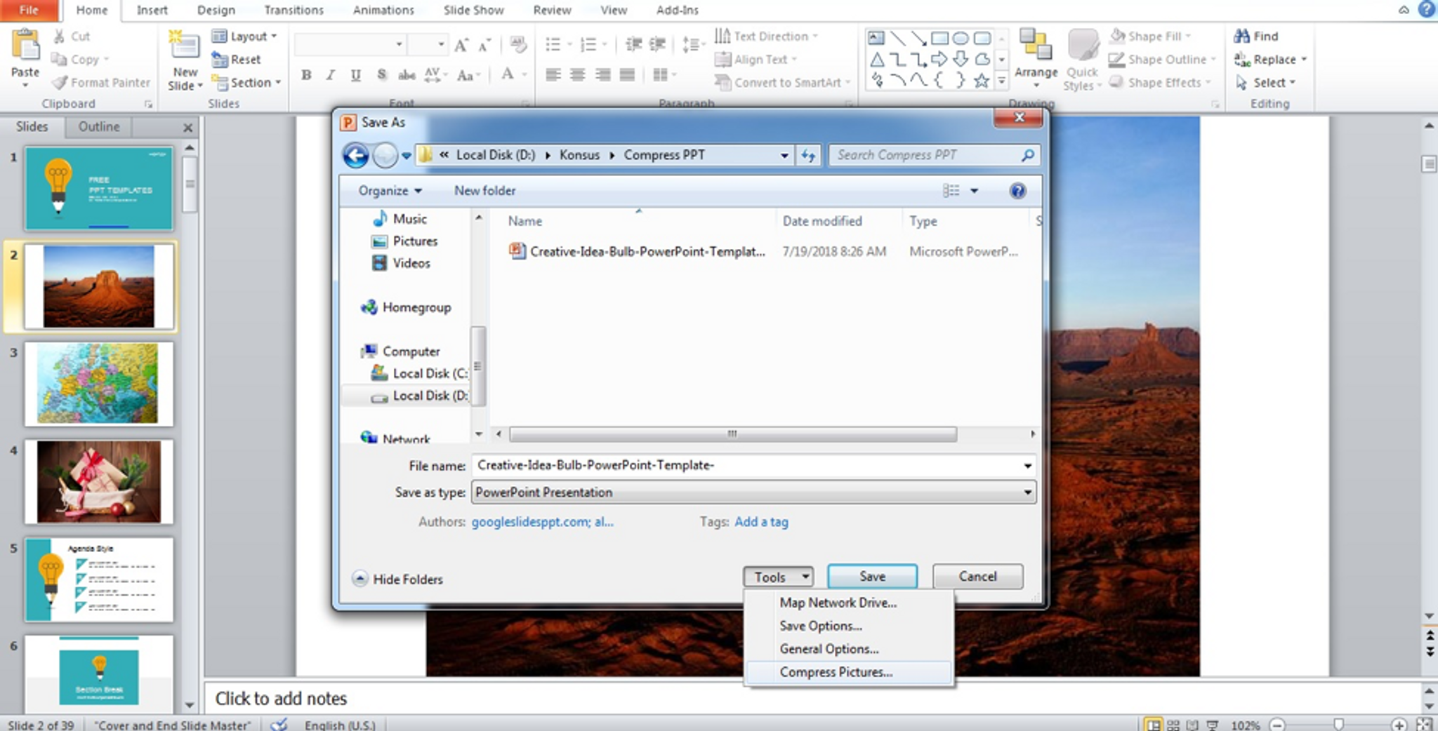Toggle text Shadow formatting

click(x=381, y=75)
